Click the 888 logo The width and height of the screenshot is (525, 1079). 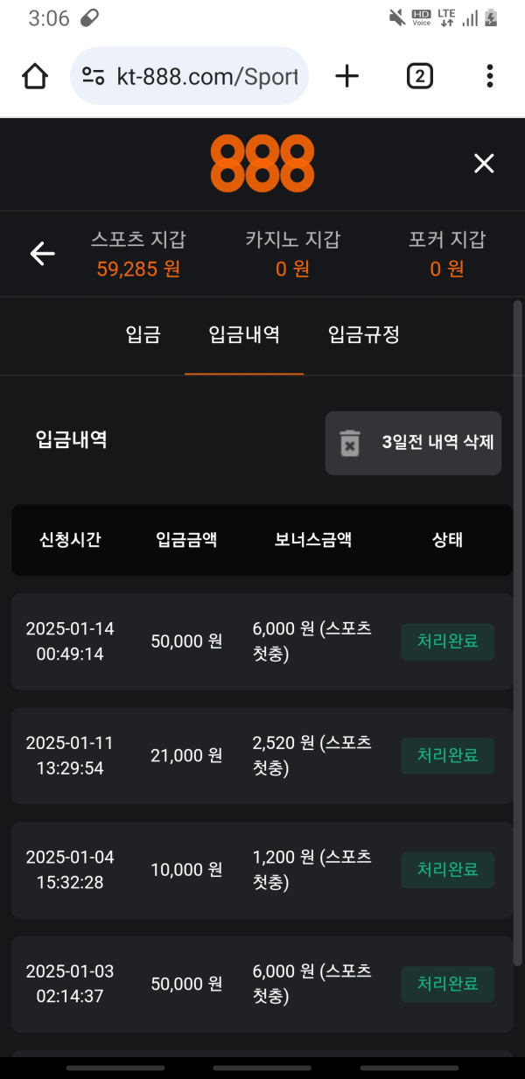(262, 164)
